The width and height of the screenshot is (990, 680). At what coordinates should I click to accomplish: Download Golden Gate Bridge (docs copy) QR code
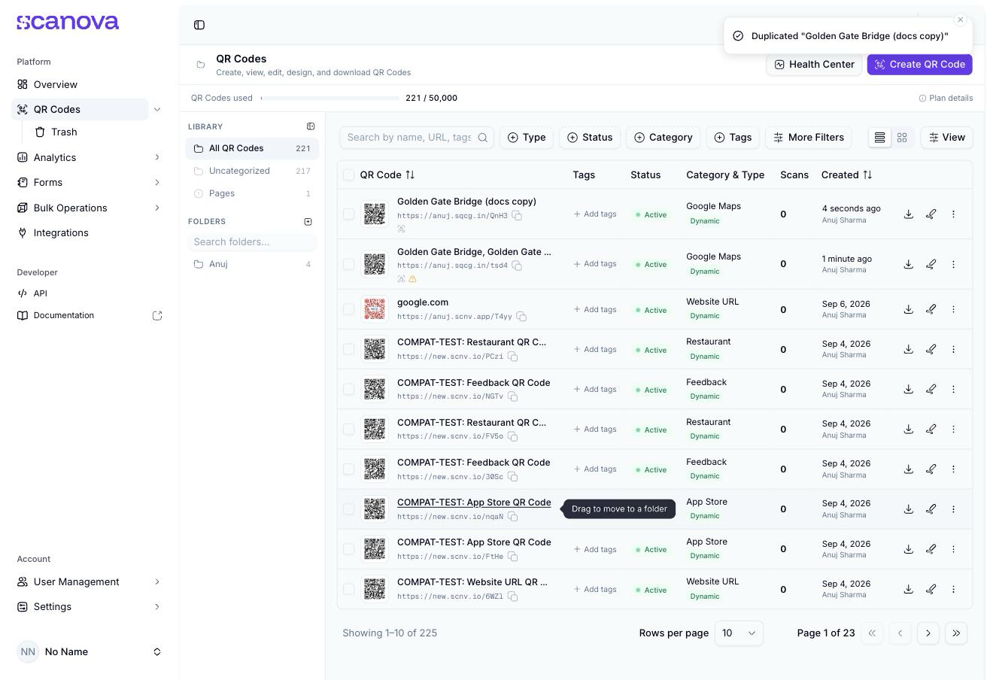point(908,214)
